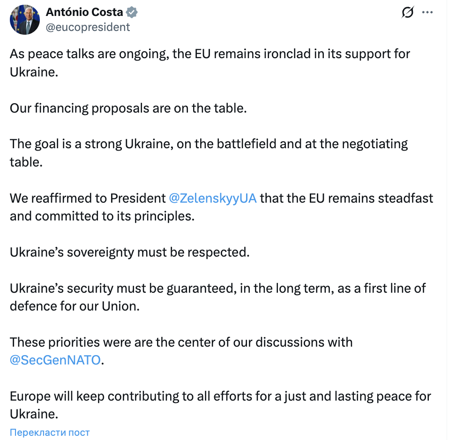Open António Costa's profile avatar
This screenshot has width=449, height=440.
click(25, 21)
